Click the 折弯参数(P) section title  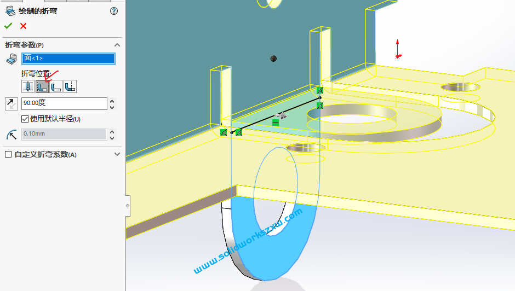pos(24,45)
